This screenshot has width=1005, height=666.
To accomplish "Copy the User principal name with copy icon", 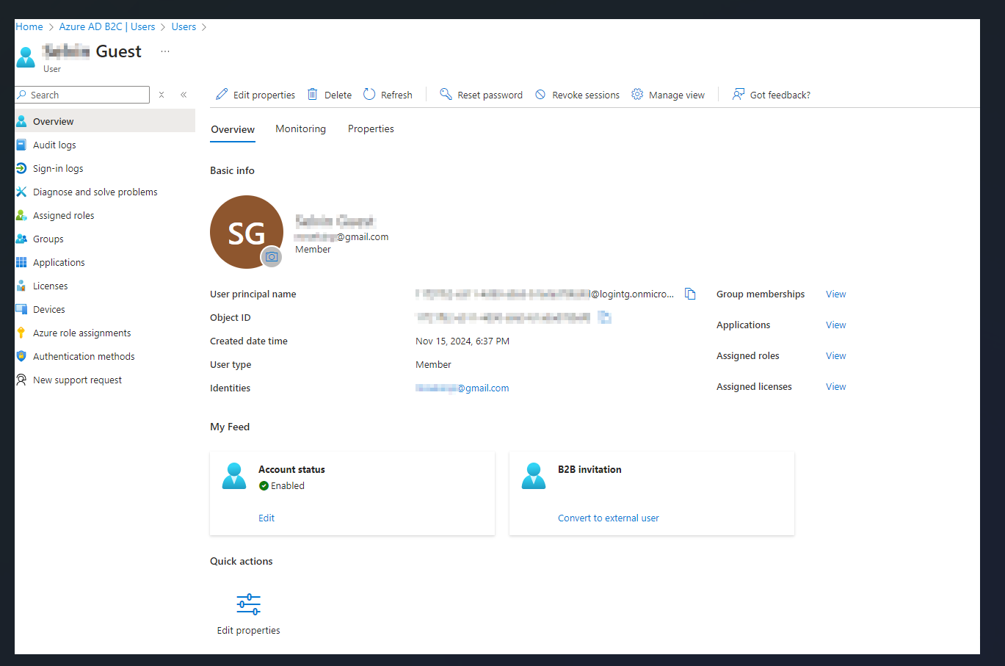I will pyautogui.click(x=690, y=294).
